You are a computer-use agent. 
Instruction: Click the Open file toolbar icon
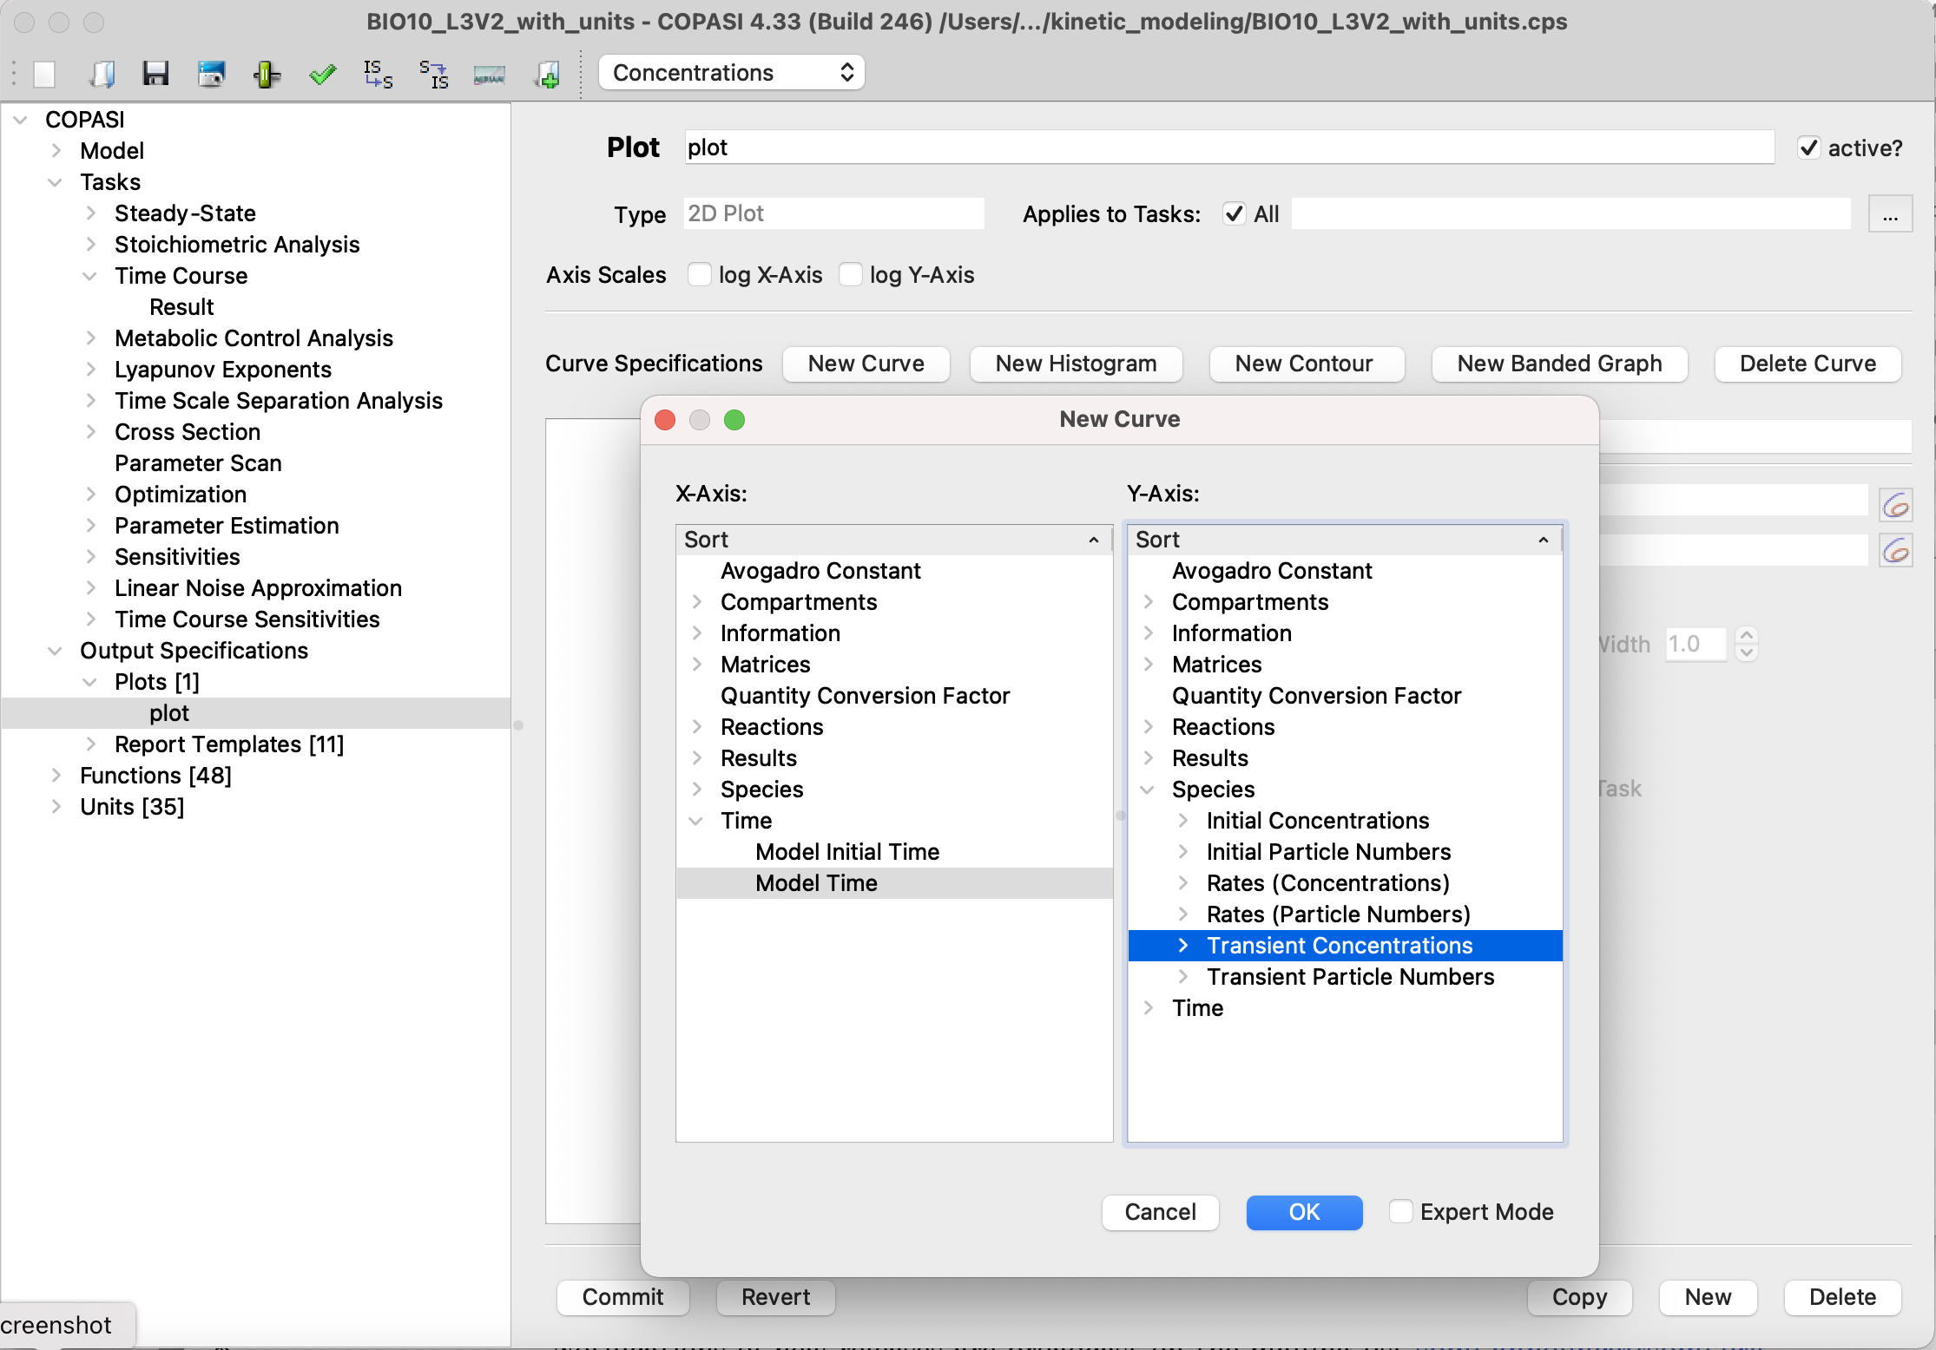point(102,74)
